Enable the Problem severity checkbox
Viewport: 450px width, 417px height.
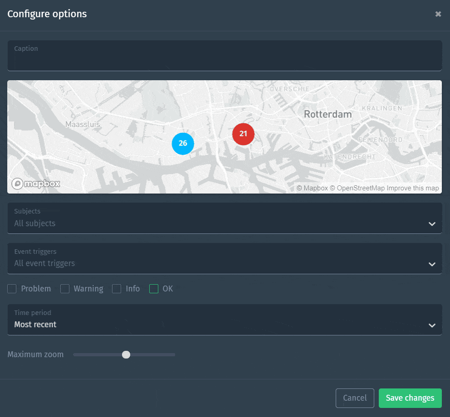tap(12, 289)
